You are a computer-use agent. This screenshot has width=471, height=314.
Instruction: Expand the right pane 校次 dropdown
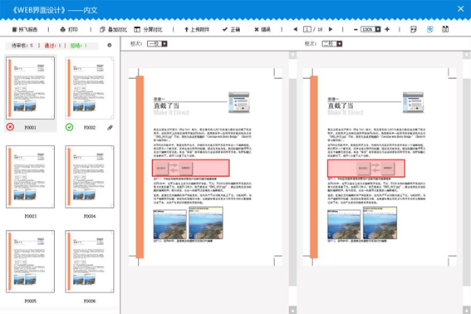pyautogui.click(x=340, y=44)
